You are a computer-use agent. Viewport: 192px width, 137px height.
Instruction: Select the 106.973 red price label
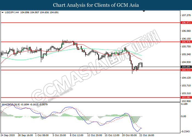[186, 23]
